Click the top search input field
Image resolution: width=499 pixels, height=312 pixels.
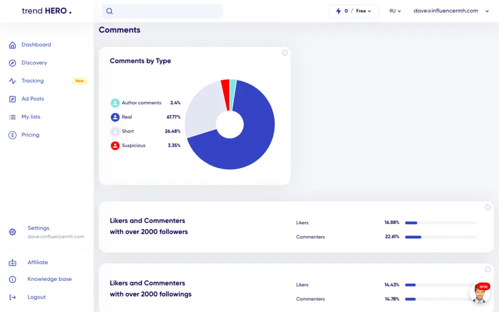click(x=166, y=11)
